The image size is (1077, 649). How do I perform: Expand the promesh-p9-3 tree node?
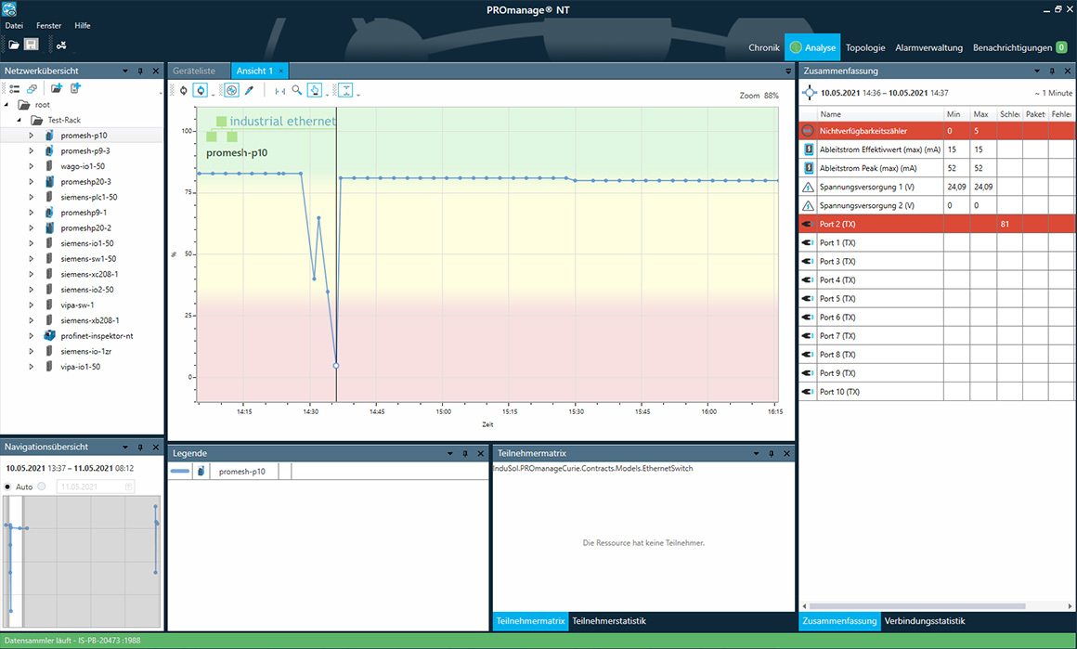(31, 150)
